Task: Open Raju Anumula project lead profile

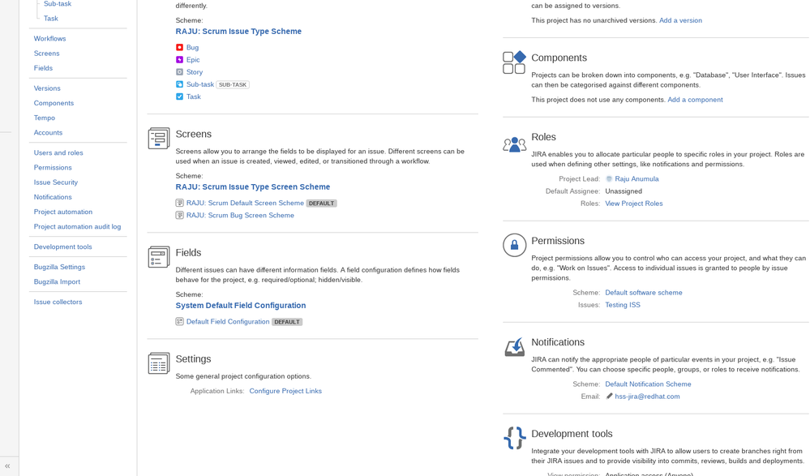Action: click(x=636, y=179)
